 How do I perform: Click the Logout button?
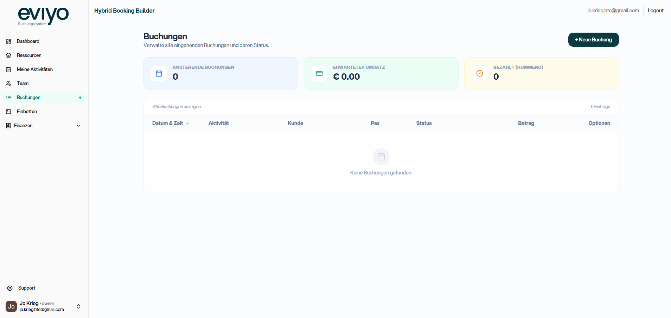[x=655, y=10]
